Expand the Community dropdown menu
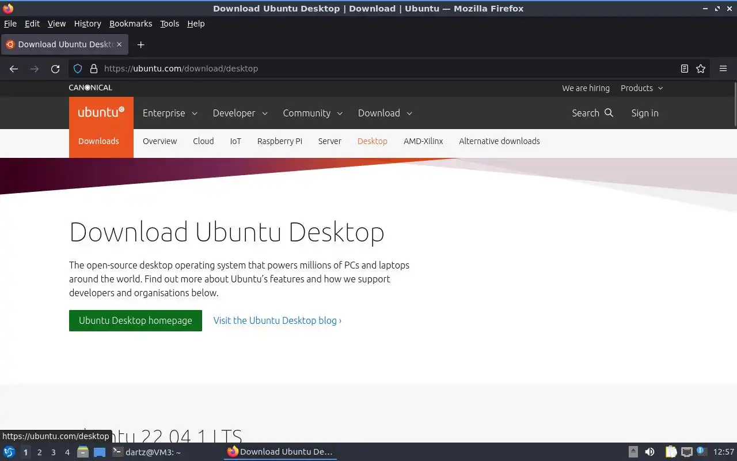Screen dimensions: 737x461 pos(313,113)
